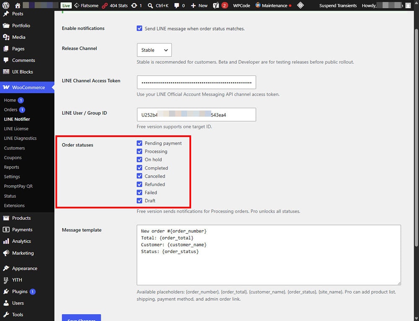Toggle the Refunded status checkbox

(140, 184)
